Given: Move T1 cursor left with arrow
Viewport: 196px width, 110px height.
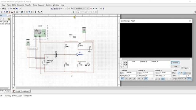Looking at the screenshot, I should click(x=124, y=62).
